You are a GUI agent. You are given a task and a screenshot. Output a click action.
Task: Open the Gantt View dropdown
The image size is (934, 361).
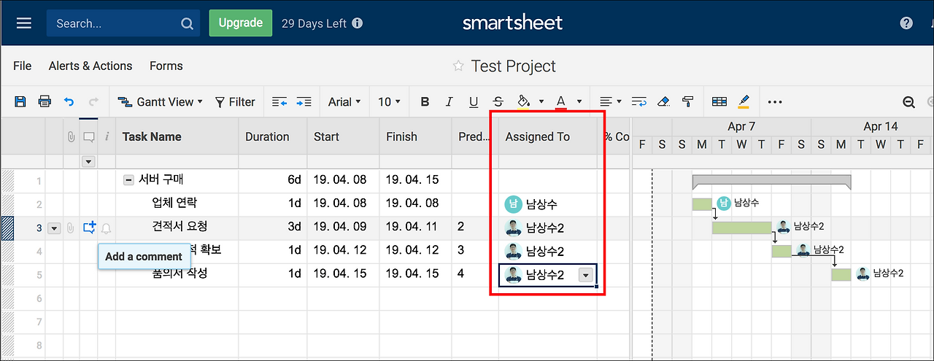pyautogui.click(x=161, y=102)
